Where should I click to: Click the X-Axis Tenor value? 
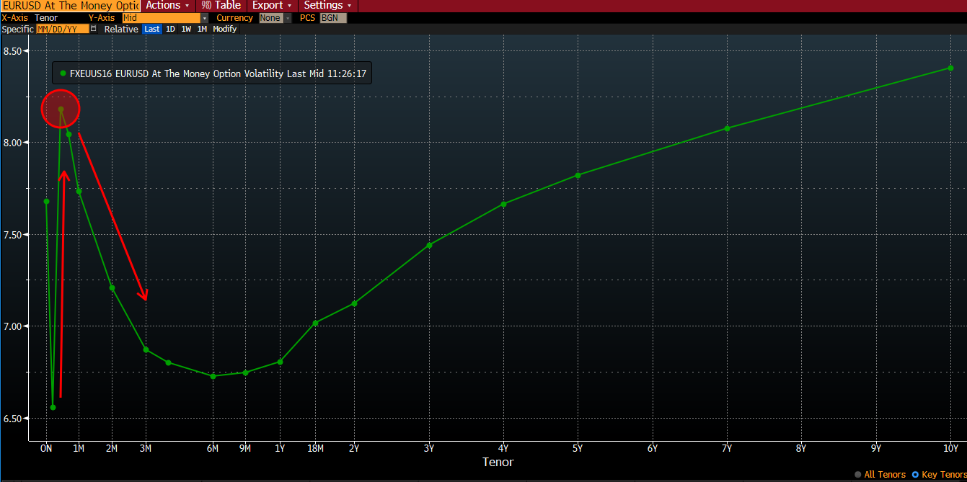click(45, 18)
